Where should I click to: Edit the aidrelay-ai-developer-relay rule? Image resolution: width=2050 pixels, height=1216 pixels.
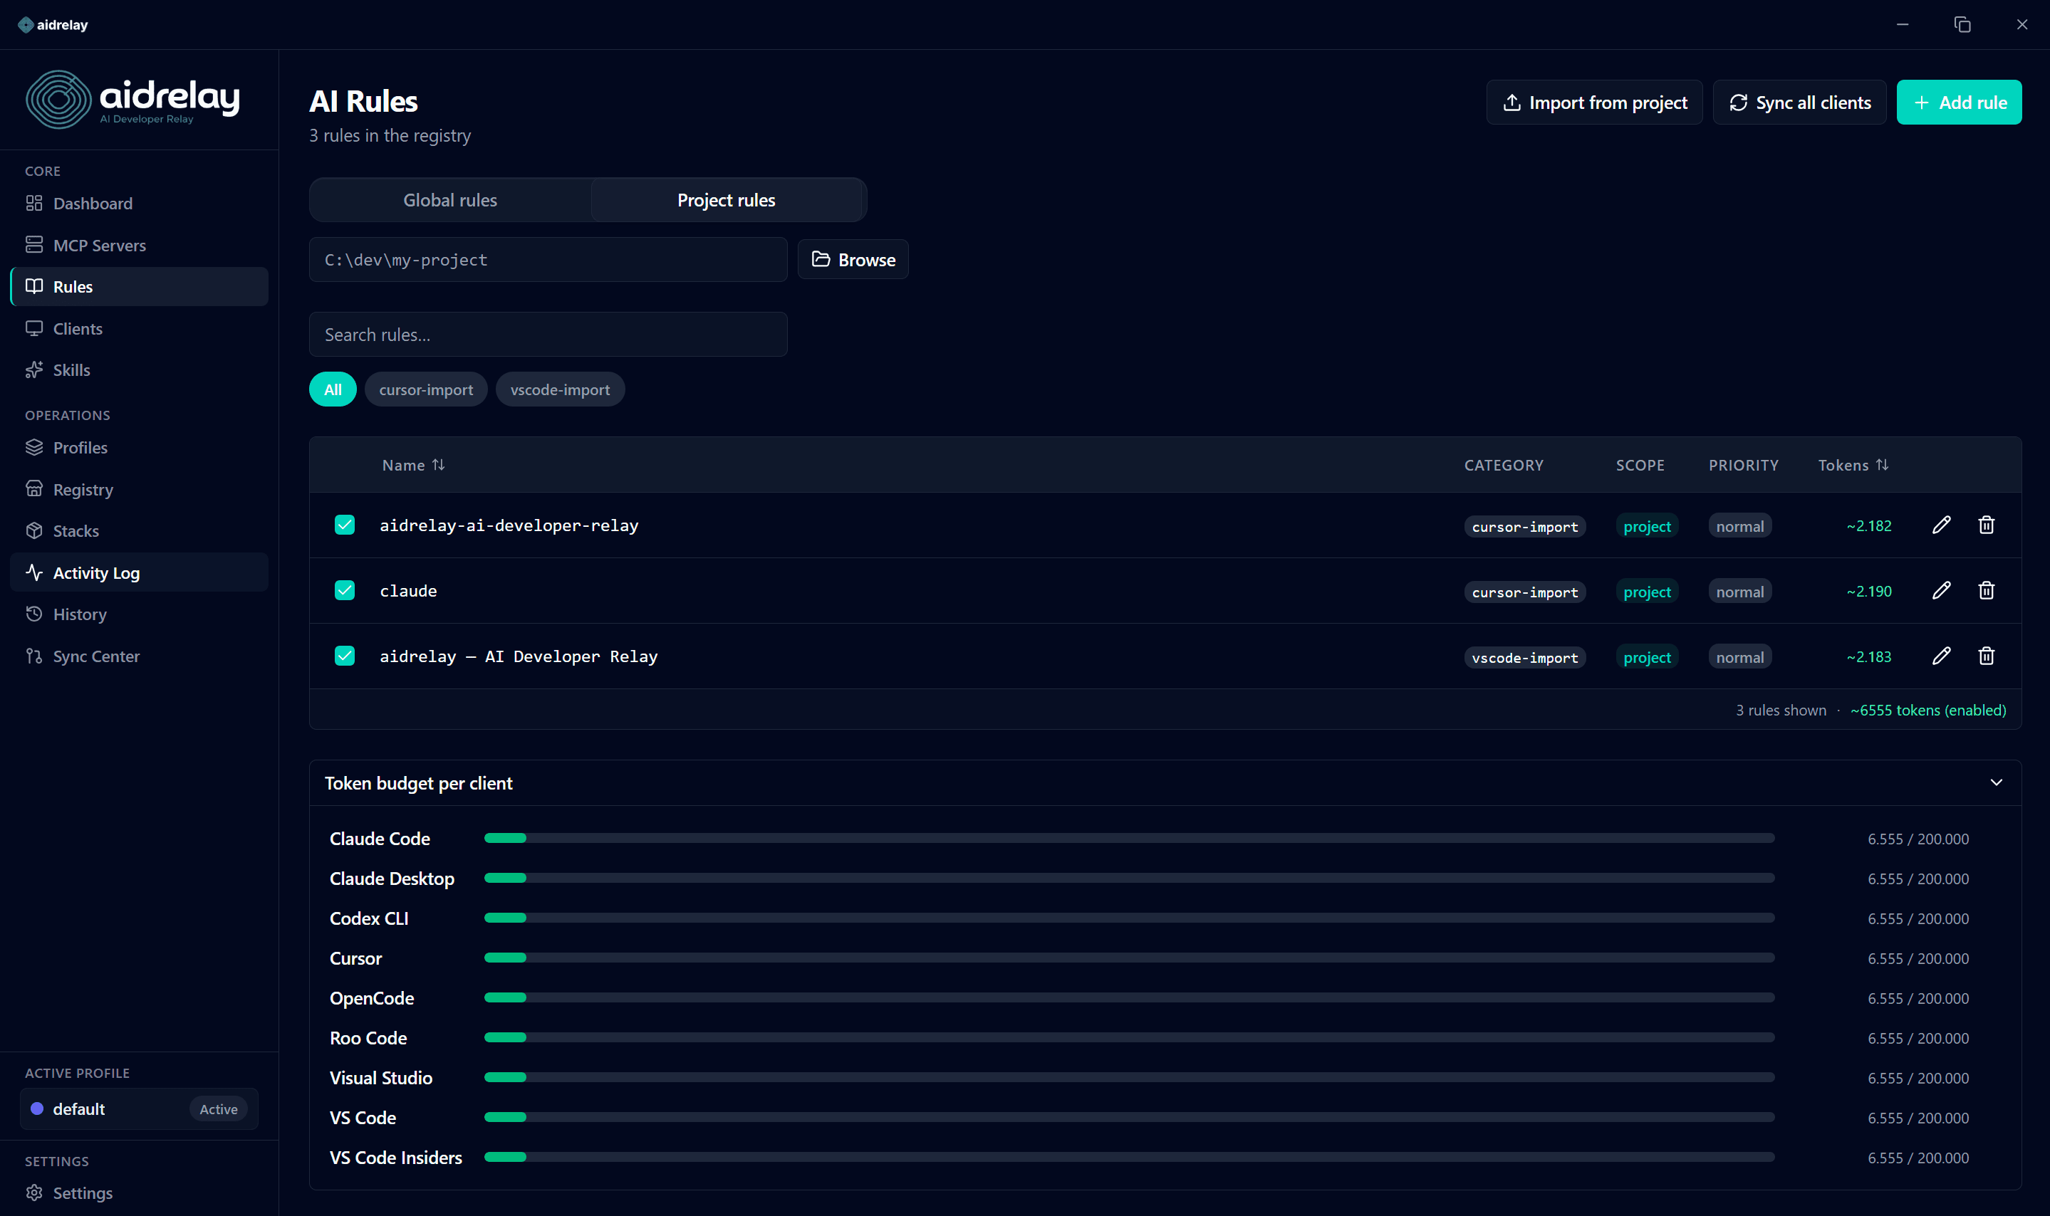pyautogui.click(x=1941, y=525)
